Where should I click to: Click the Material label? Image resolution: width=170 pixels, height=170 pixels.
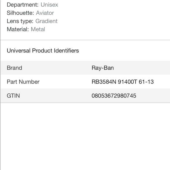coord(18,29)
